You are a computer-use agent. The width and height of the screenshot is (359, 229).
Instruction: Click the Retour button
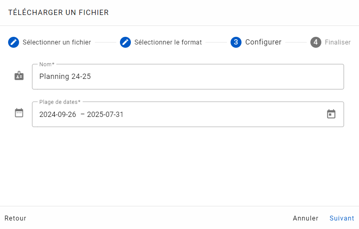(x=15, y=218)
